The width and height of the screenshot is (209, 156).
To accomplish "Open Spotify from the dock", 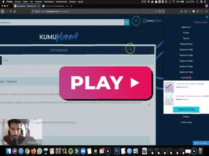I will click(71, 151).
